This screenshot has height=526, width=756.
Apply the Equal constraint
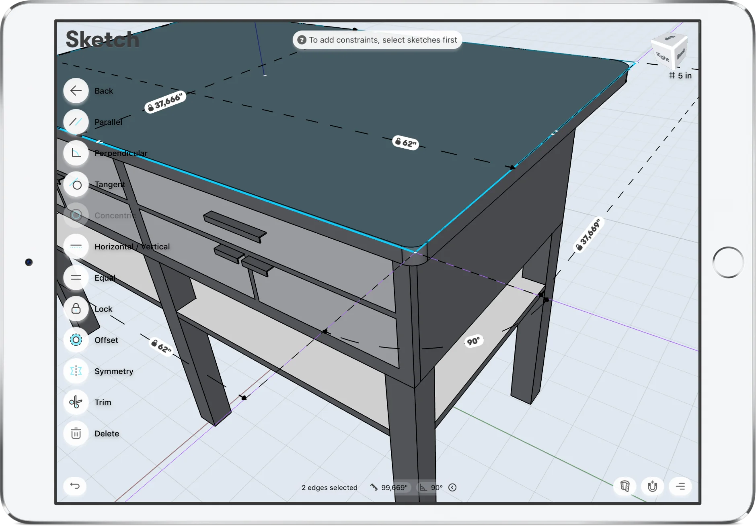point(76,278)
